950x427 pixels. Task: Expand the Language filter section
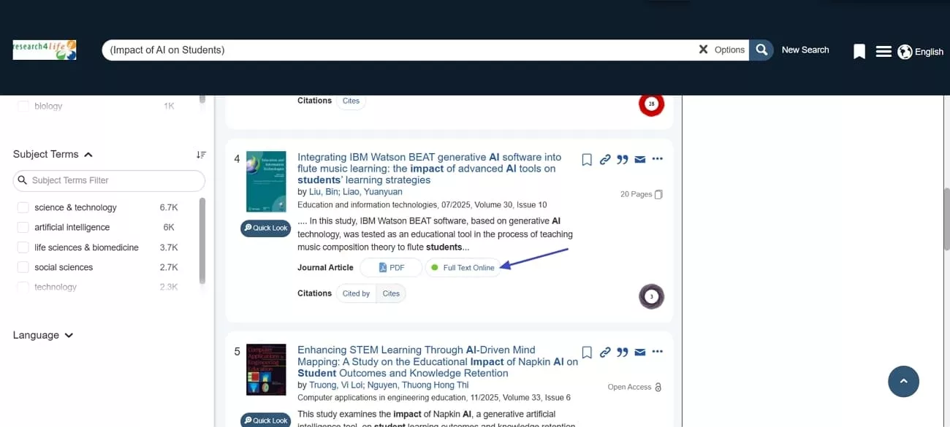pyautogui.click(x=43, y=335)
